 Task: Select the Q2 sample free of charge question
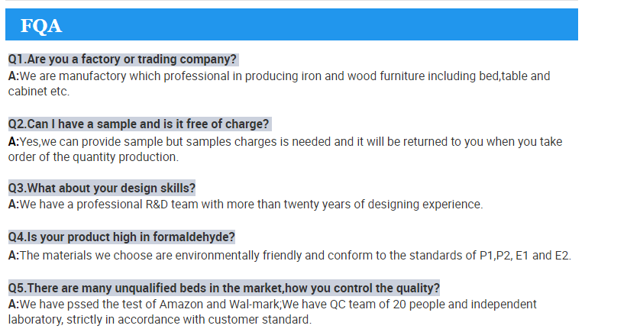(138, 124)
